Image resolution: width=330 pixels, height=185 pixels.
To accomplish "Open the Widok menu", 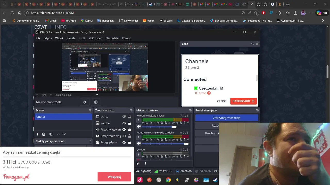I will [59, 38].
